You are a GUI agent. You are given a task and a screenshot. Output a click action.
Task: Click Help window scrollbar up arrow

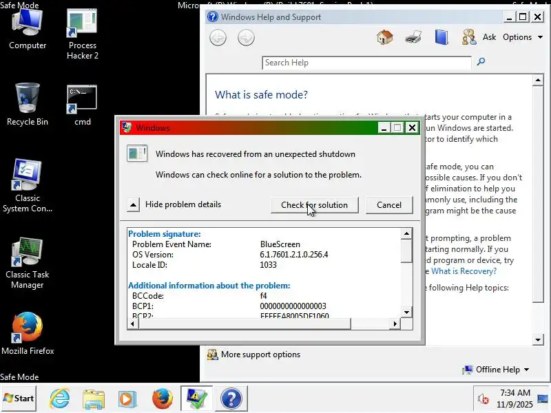538,80
